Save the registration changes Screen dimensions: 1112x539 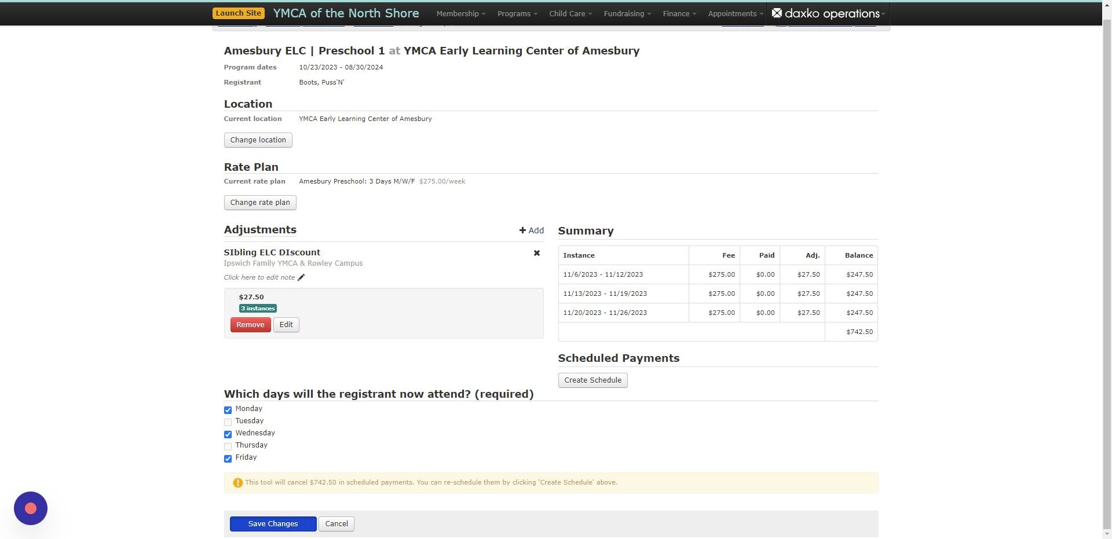coord(273,523)
